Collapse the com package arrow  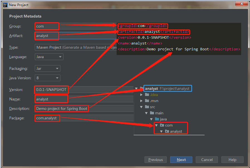tap(156, 125)
